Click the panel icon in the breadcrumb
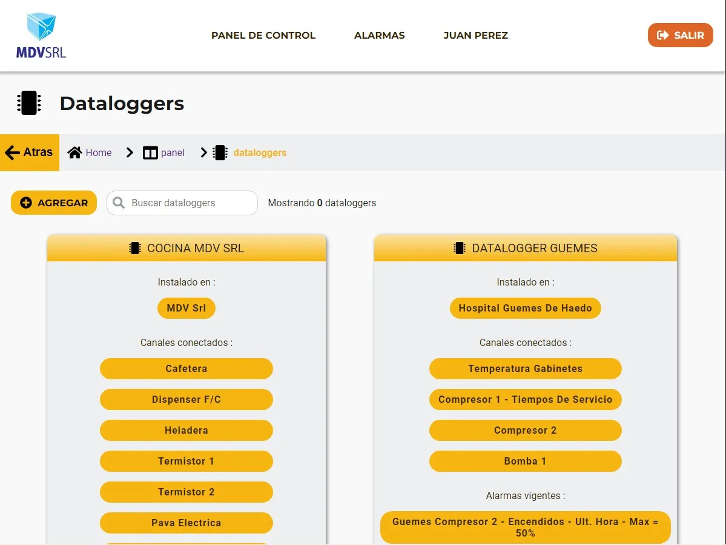Screen dimensions: 726x545 click(x=150, y=152)
